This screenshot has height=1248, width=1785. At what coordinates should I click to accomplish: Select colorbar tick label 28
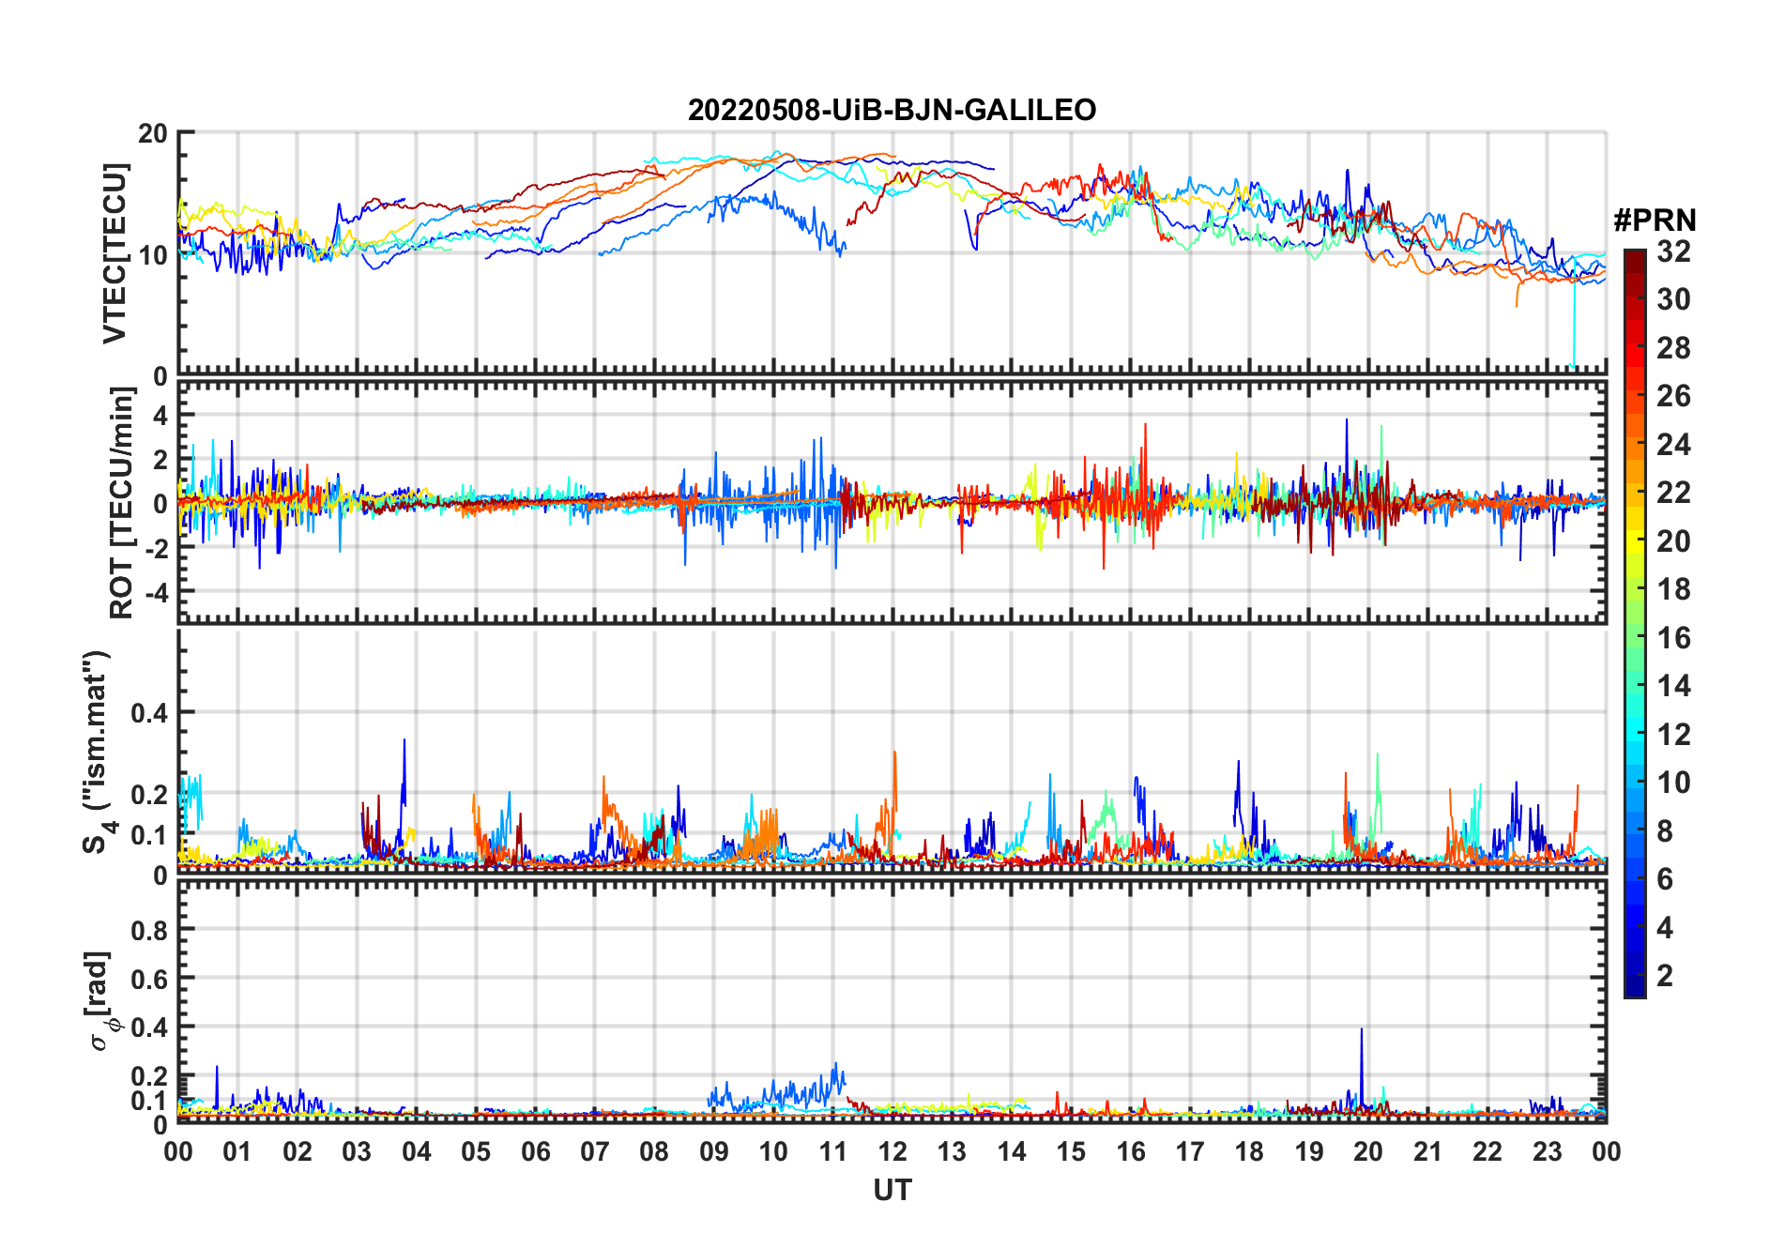[x=1673, y=348]
